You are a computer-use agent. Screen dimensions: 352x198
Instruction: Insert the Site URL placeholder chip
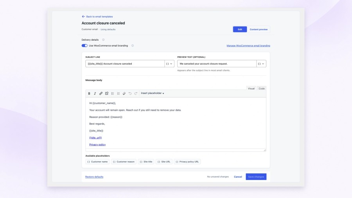pyautogui.click(x=164, y=162)
